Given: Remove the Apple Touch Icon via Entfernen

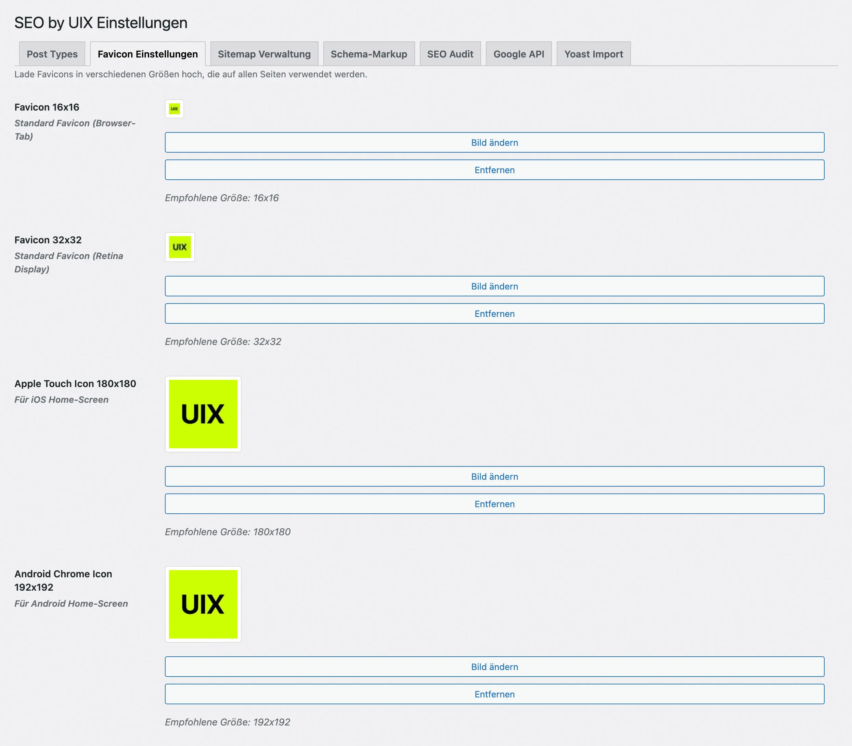Looking at the screenshot, I should point(494,504).
